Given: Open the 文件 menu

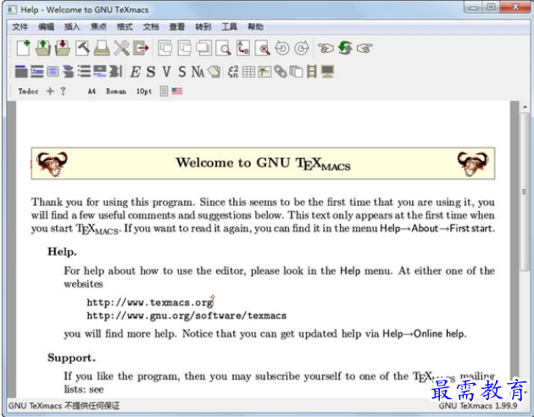Looking at the screenshot, I should point(20,26).
